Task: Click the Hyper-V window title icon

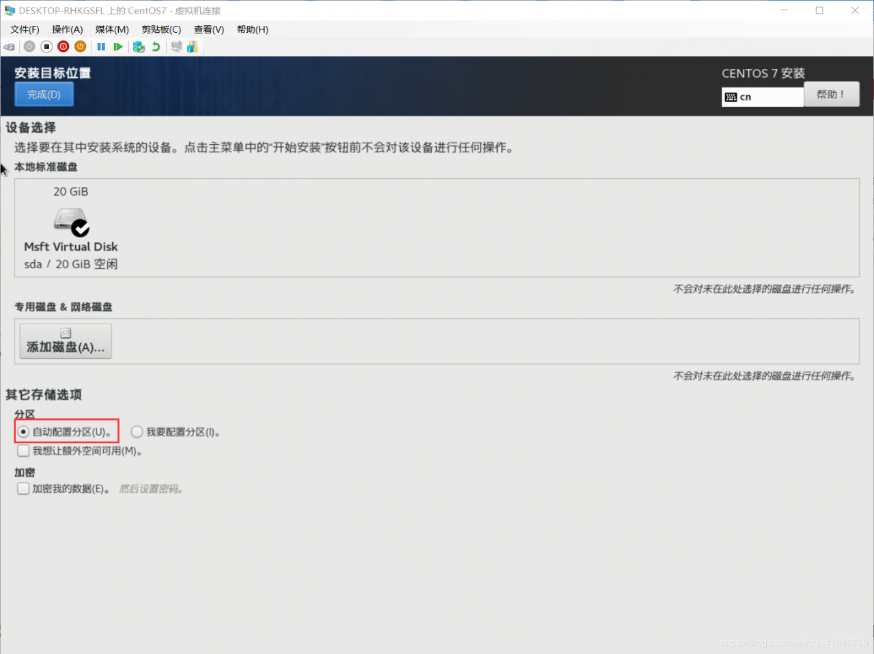Action: coord(10,10)
